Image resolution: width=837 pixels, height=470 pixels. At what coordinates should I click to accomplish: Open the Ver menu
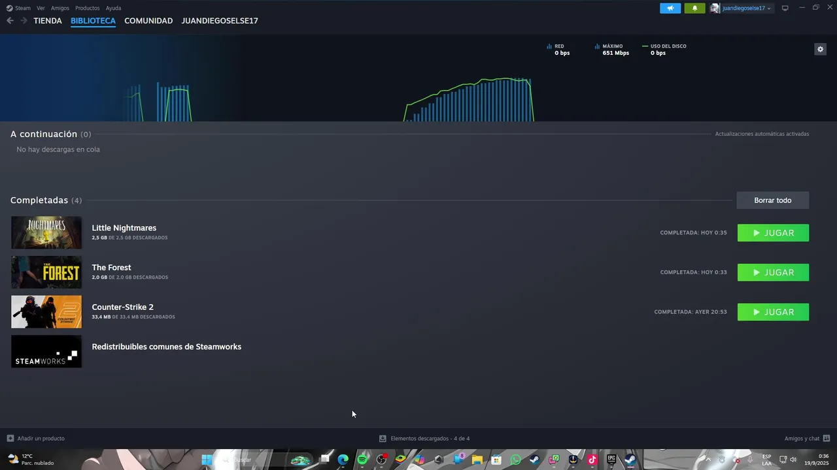coord(41,8)
